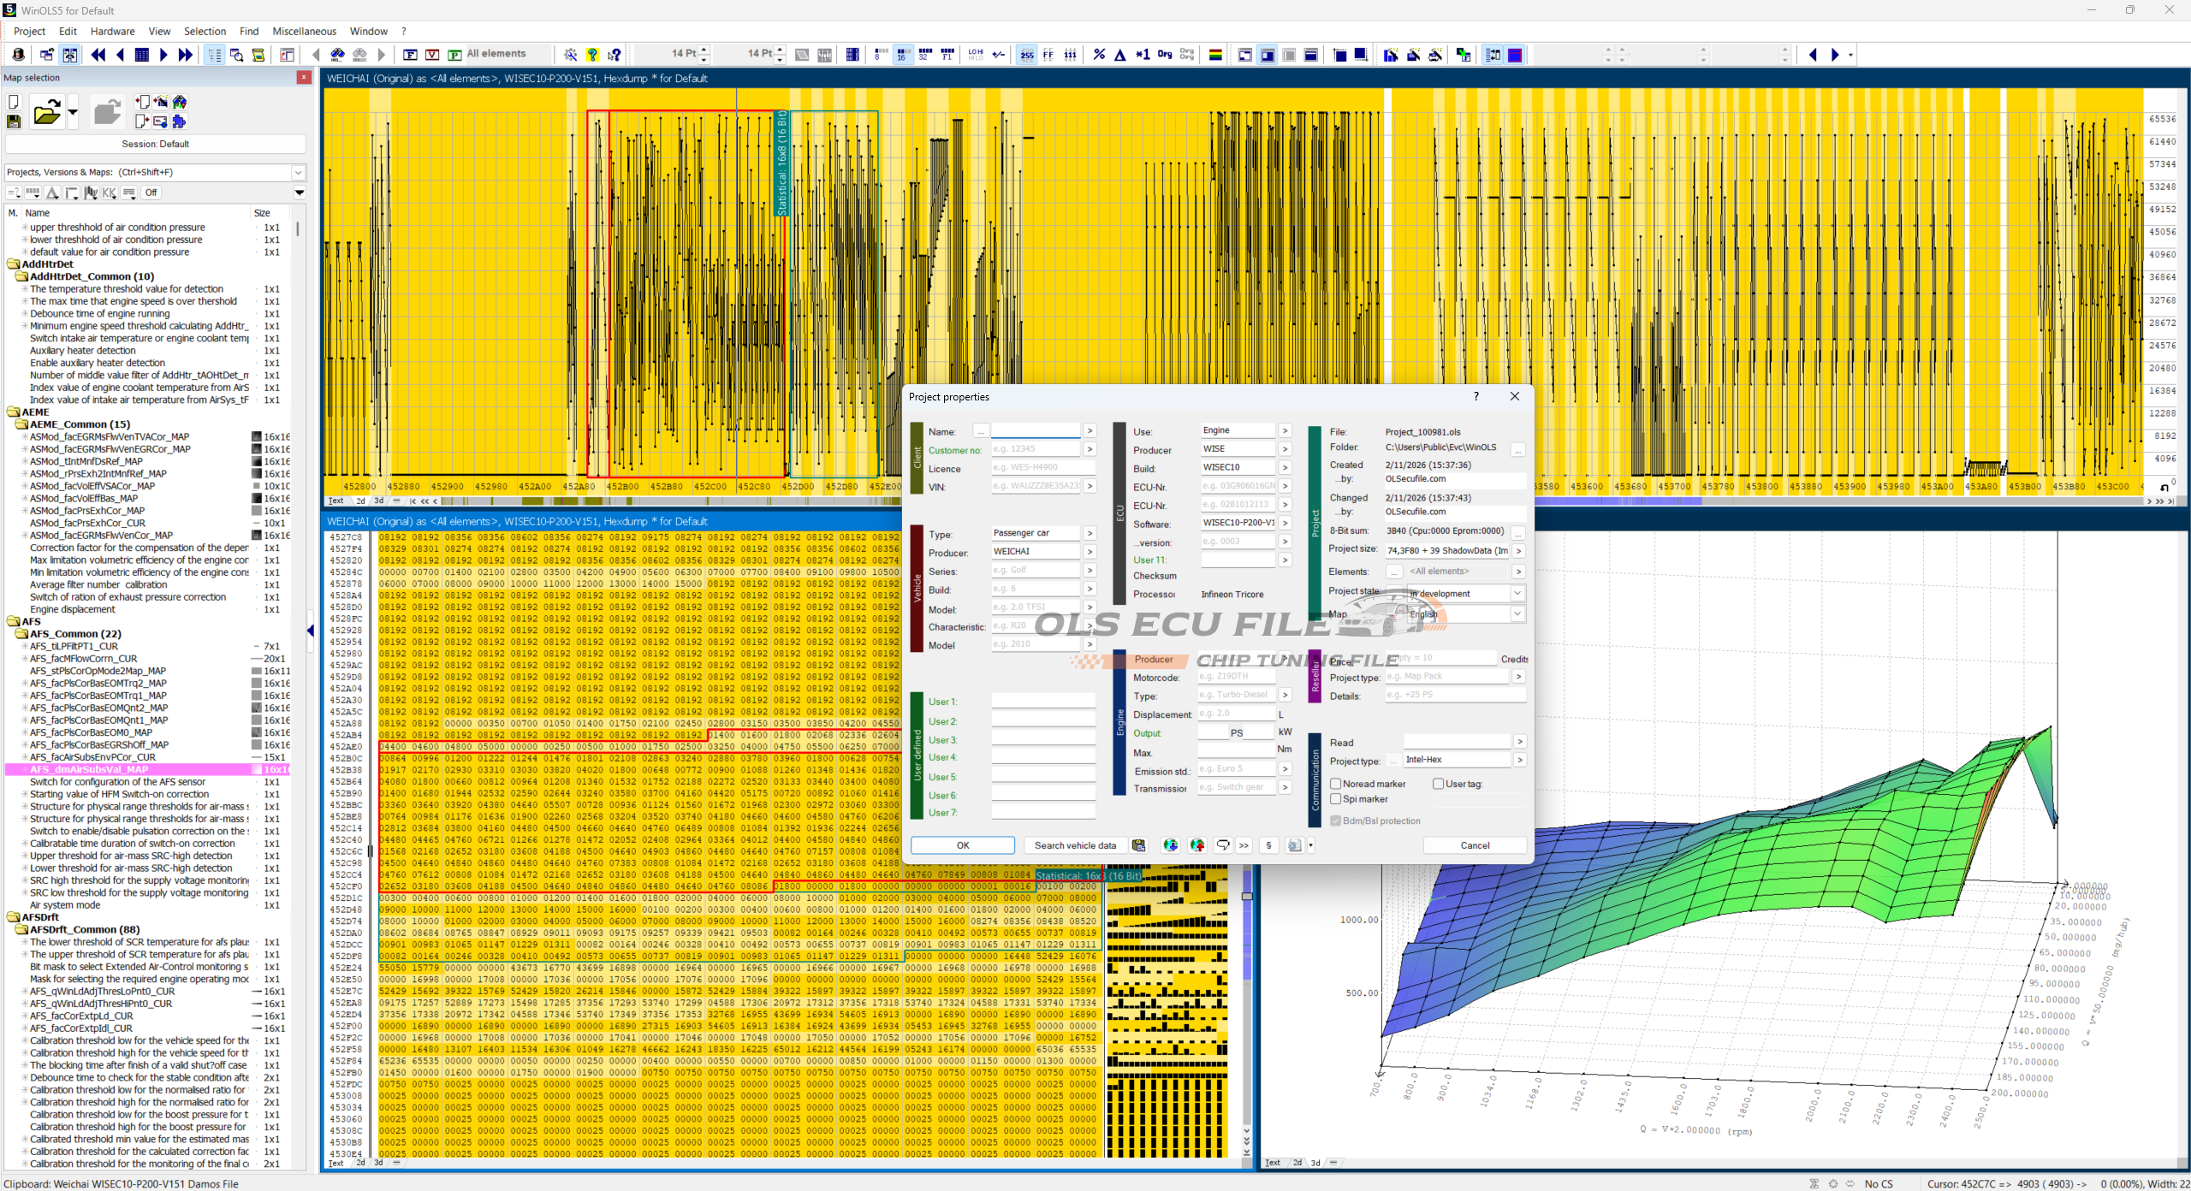Click the fast forward double arrow icon
The image size is (2191, 1191).
185,55
